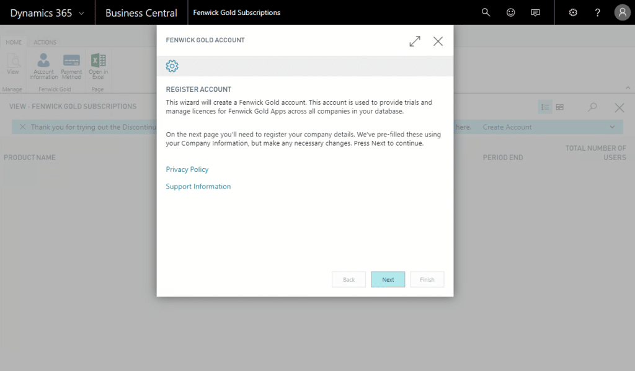Expand the Dynamics 365 app dropdown
Image resolution: width=635 pixels, height=371 pixels.
point(81,13)
